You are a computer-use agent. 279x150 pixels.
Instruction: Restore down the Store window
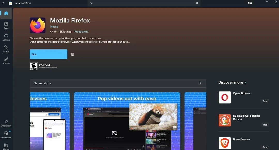pos(275,2)
